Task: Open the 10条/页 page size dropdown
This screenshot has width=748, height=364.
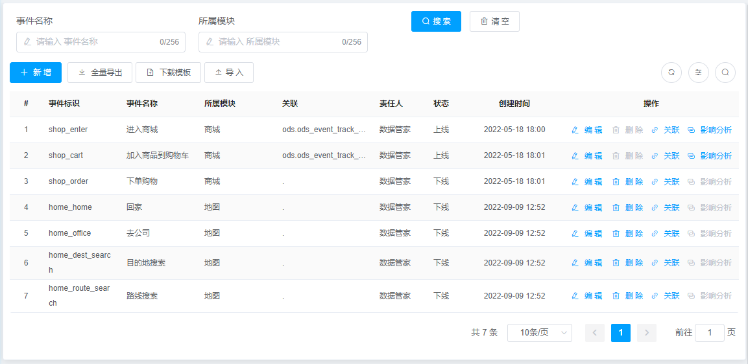Action: [x=539, y=333]
